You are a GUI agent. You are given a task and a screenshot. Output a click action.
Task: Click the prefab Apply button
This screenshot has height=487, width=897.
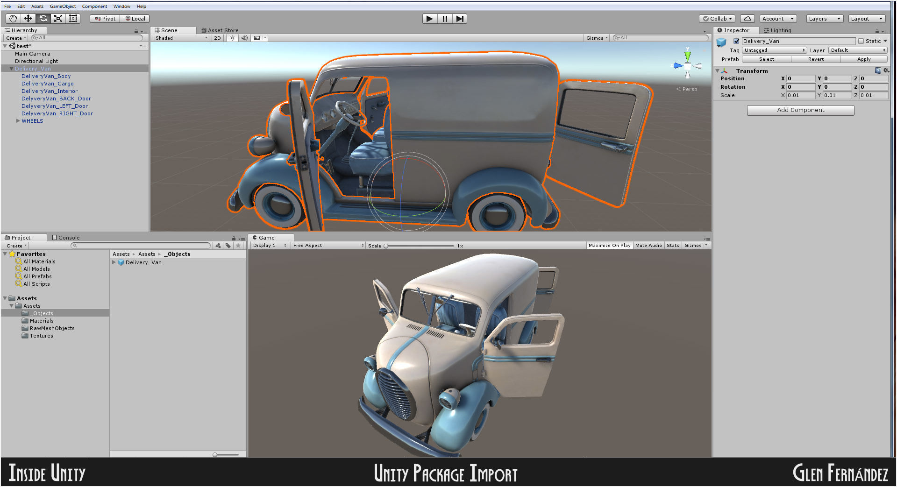click(864, 59)
